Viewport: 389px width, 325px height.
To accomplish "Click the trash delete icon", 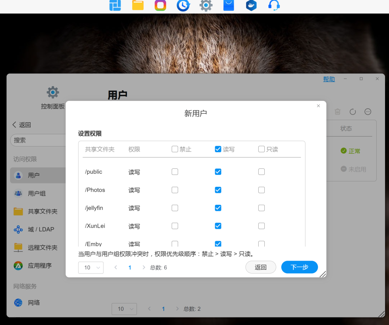I will (337, 112).
